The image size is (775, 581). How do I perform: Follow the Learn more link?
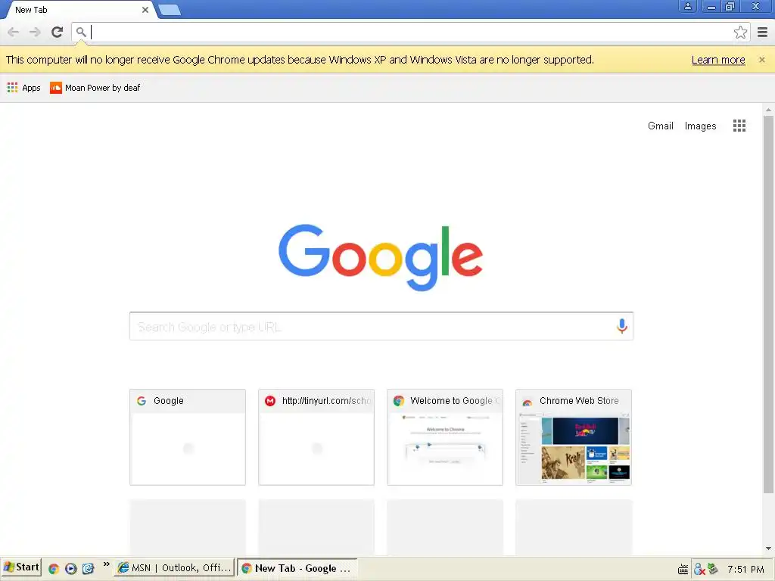[718, 60]
